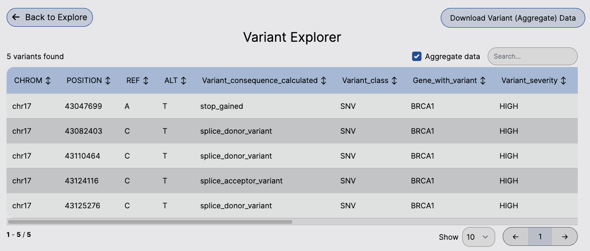Open the Show rows-per-page dropdown
Screen dimensions: 590x251
[479, 237]
